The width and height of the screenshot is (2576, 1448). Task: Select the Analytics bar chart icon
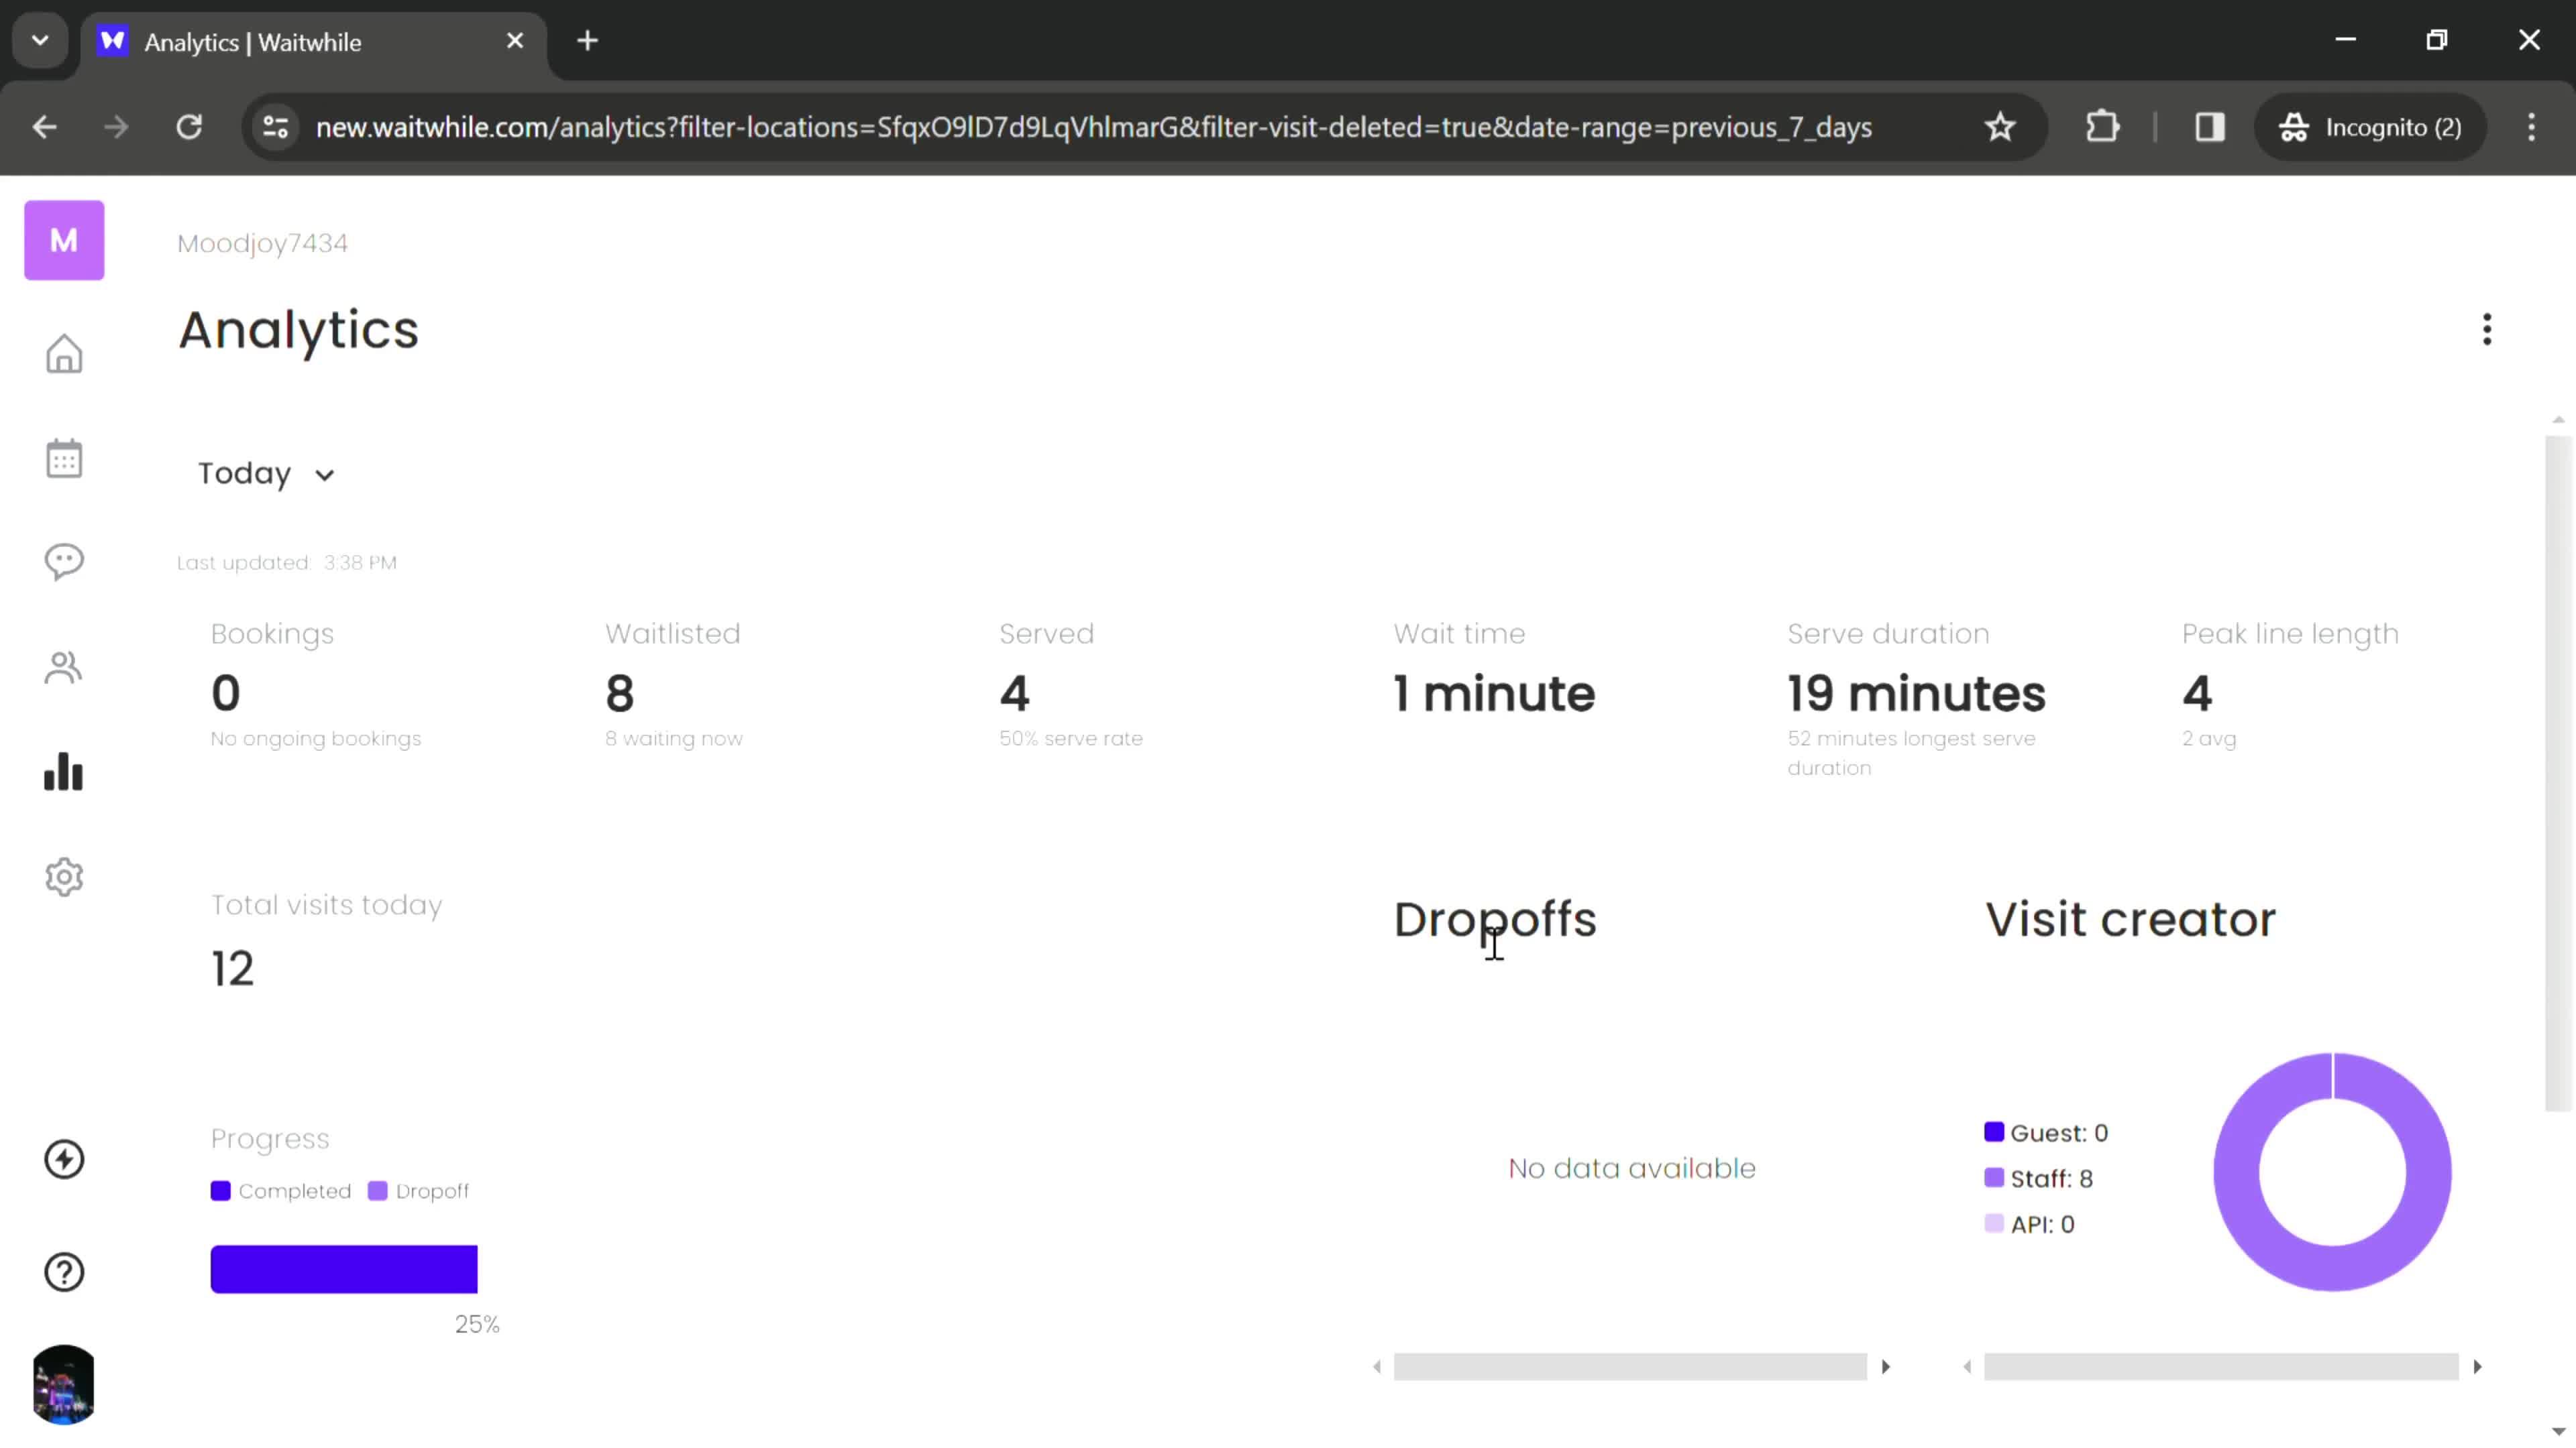64,772
